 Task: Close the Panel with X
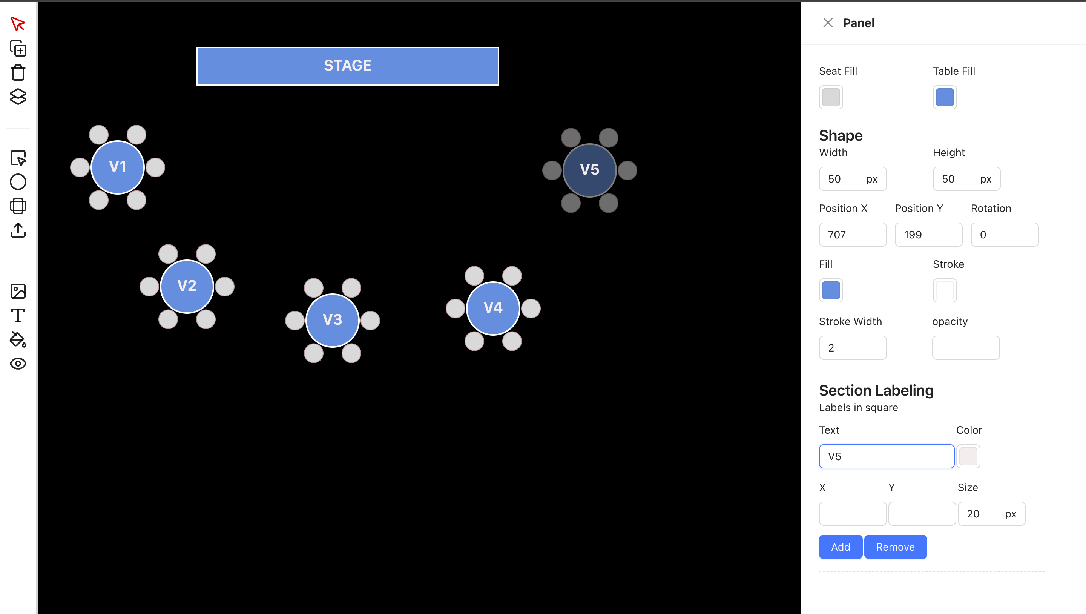[x=828, y=23]
